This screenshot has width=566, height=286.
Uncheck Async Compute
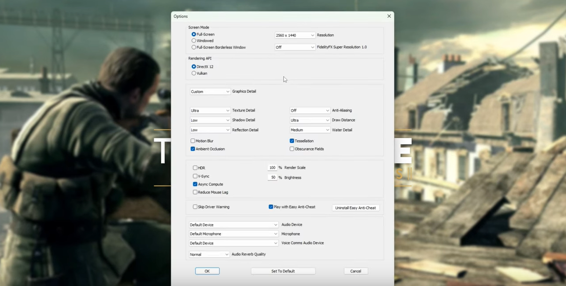click(x=195, y=184)
